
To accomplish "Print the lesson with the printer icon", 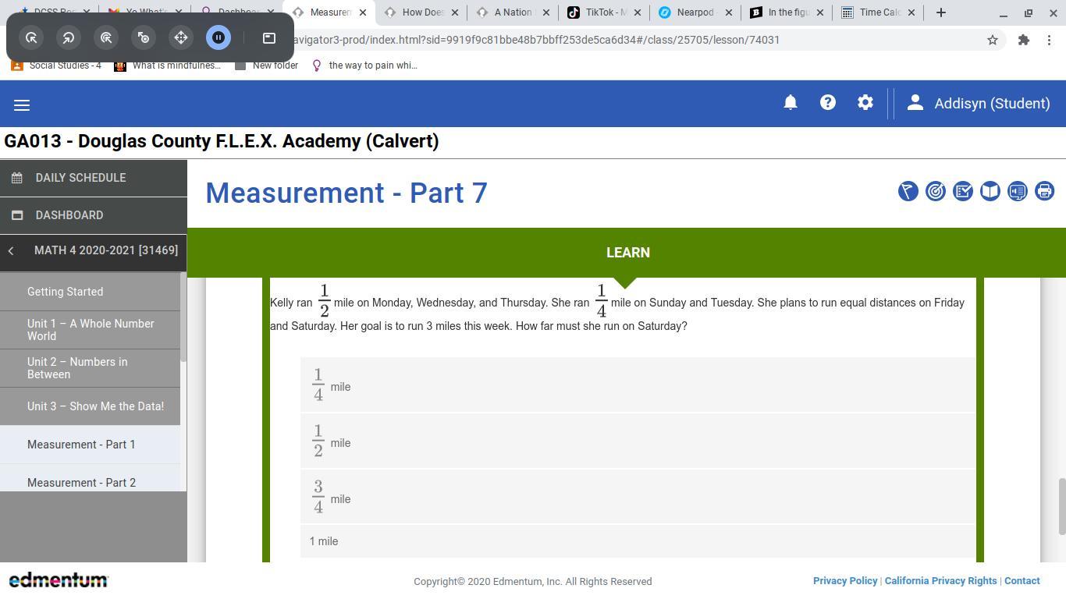I will pyautogui.click(x=1044, y=191).
